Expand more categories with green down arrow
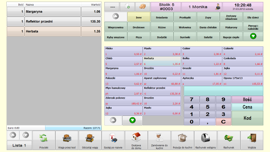270x152 pixels. pos(253,36)
